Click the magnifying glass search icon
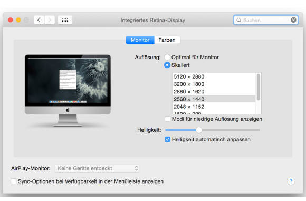Image resolution: width=306 pixels, height=201 pixels. coord(238,20)
